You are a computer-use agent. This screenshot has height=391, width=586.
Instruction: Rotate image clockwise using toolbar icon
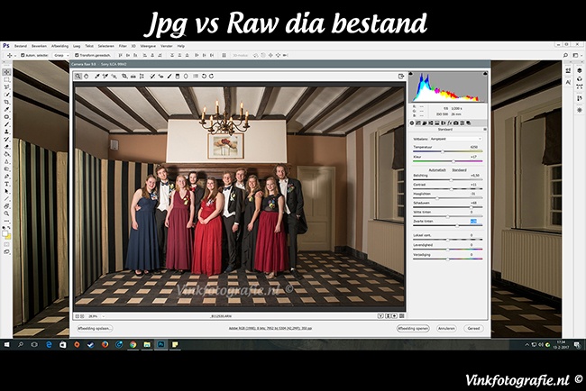213,76
